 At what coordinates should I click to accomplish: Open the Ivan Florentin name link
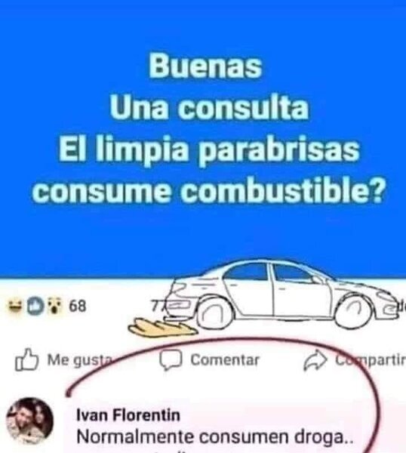point(128,415)
